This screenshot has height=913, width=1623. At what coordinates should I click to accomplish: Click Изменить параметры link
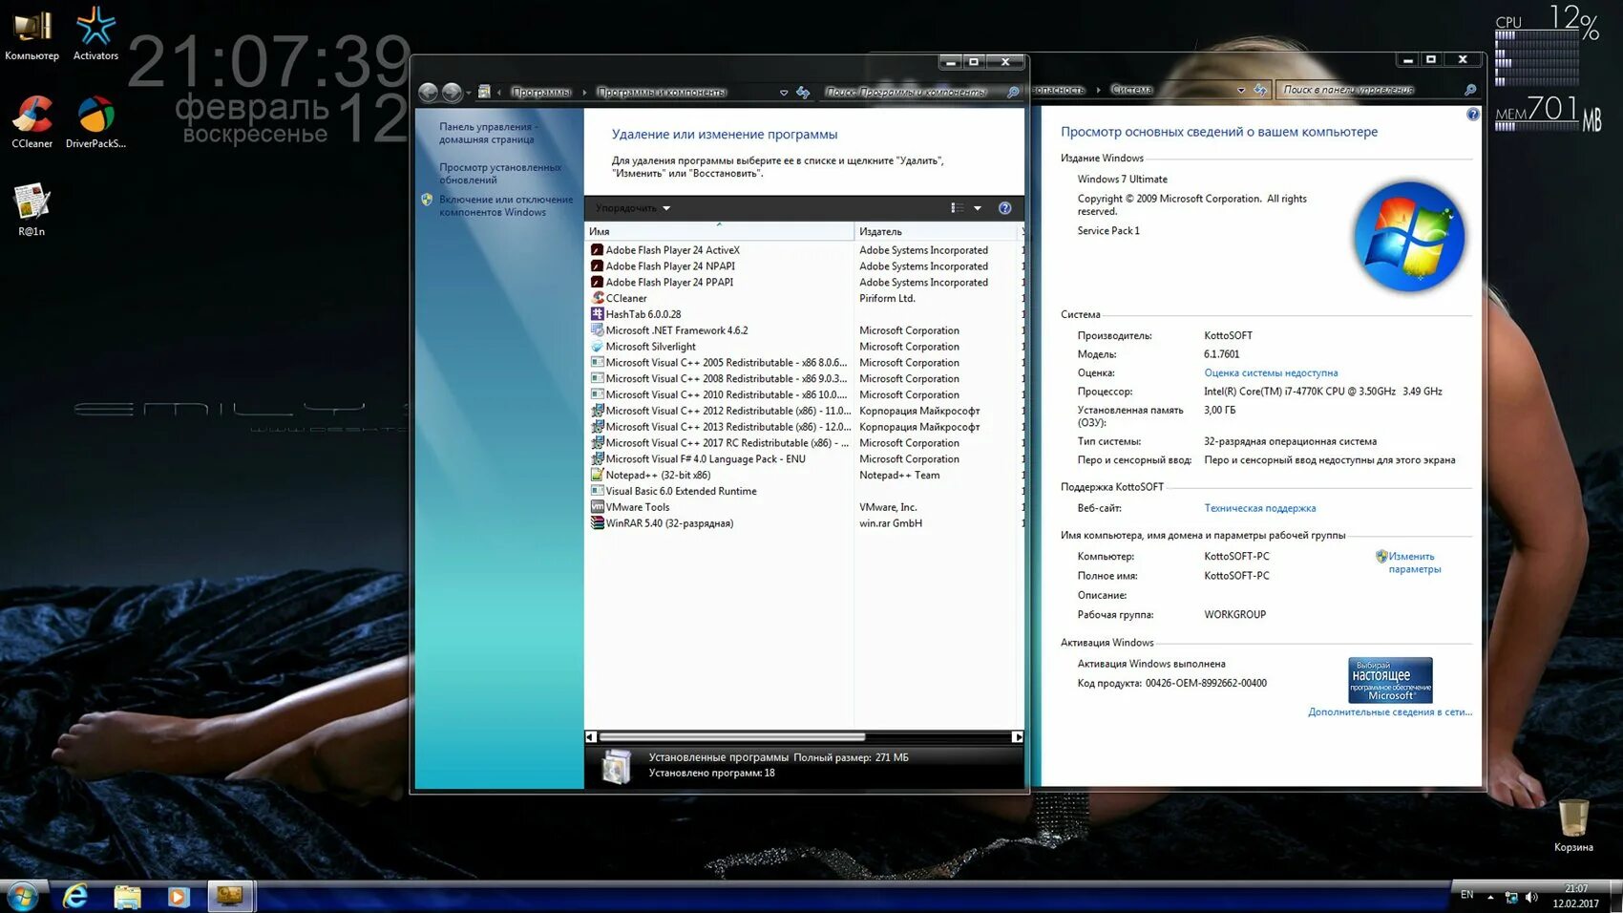[x=1414, y=563]
